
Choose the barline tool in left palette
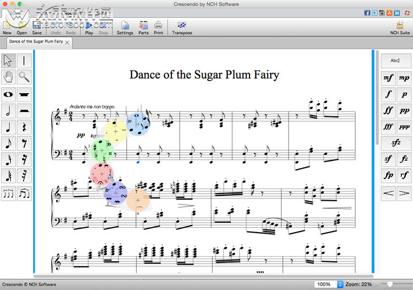24,61
